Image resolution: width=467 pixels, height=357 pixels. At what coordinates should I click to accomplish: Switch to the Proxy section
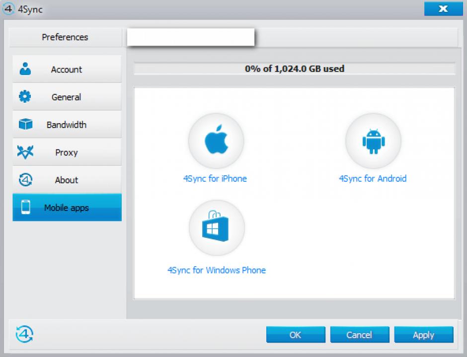(67, 152)
